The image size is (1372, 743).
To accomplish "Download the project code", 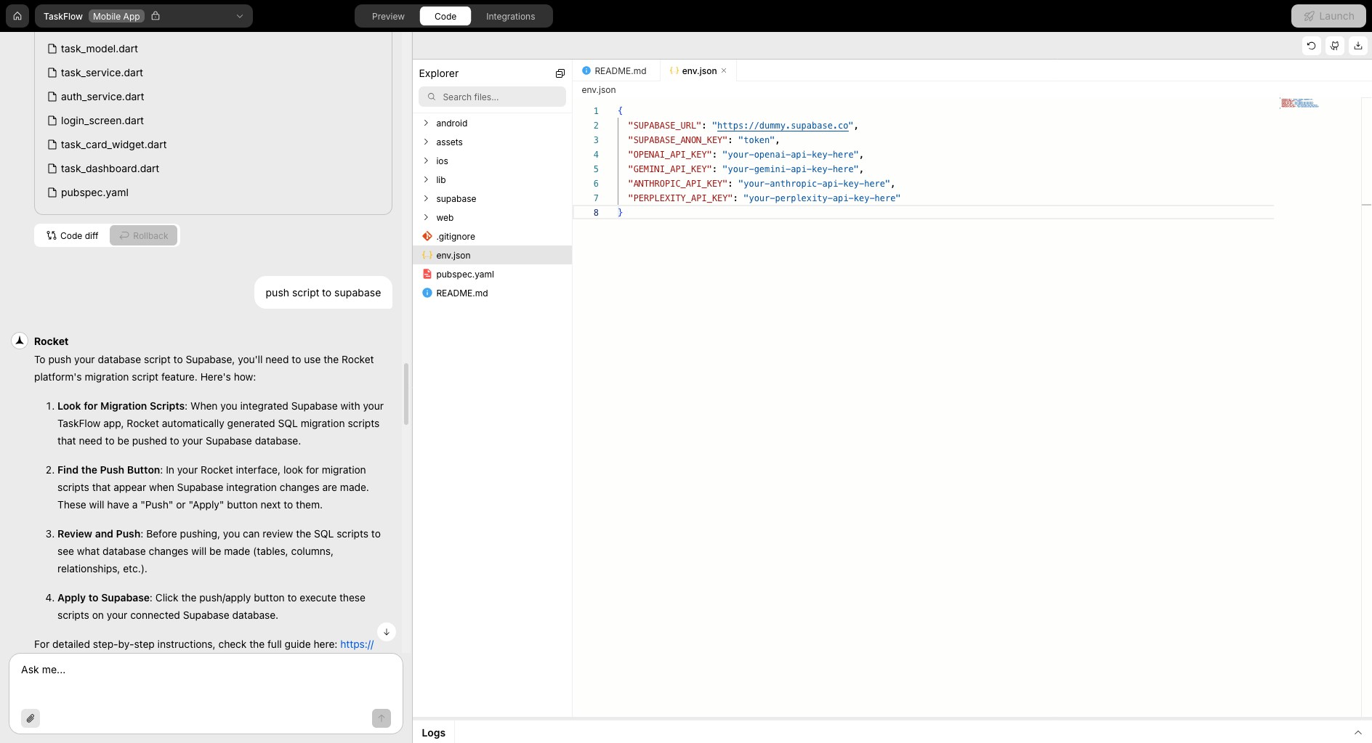I will click(1358, 45).
